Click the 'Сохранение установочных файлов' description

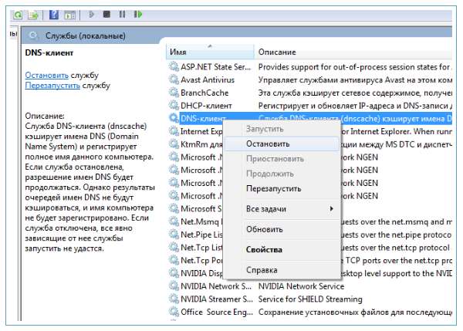pyautogui.click(x=355, y=312)
